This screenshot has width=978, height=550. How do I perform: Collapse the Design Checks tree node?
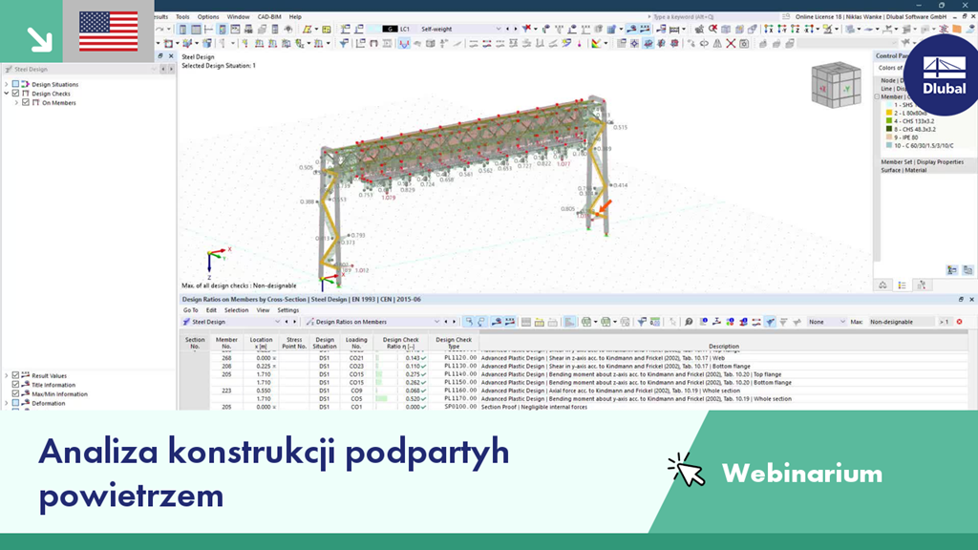coord(7,93)
